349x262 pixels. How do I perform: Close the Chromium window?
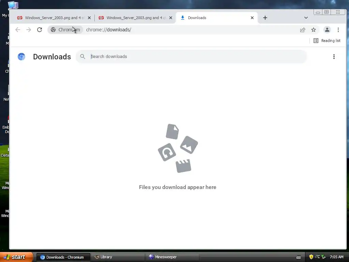tap(338, 12)
